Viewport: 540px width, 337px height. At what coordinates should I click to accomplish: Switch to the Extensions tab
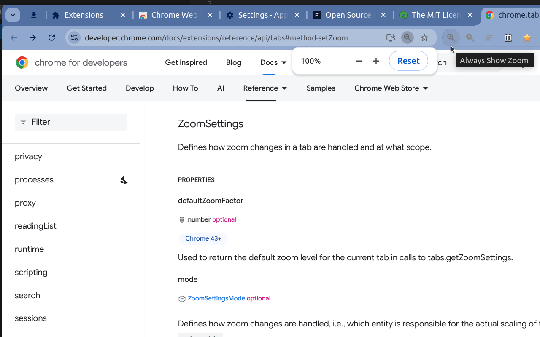84,15
